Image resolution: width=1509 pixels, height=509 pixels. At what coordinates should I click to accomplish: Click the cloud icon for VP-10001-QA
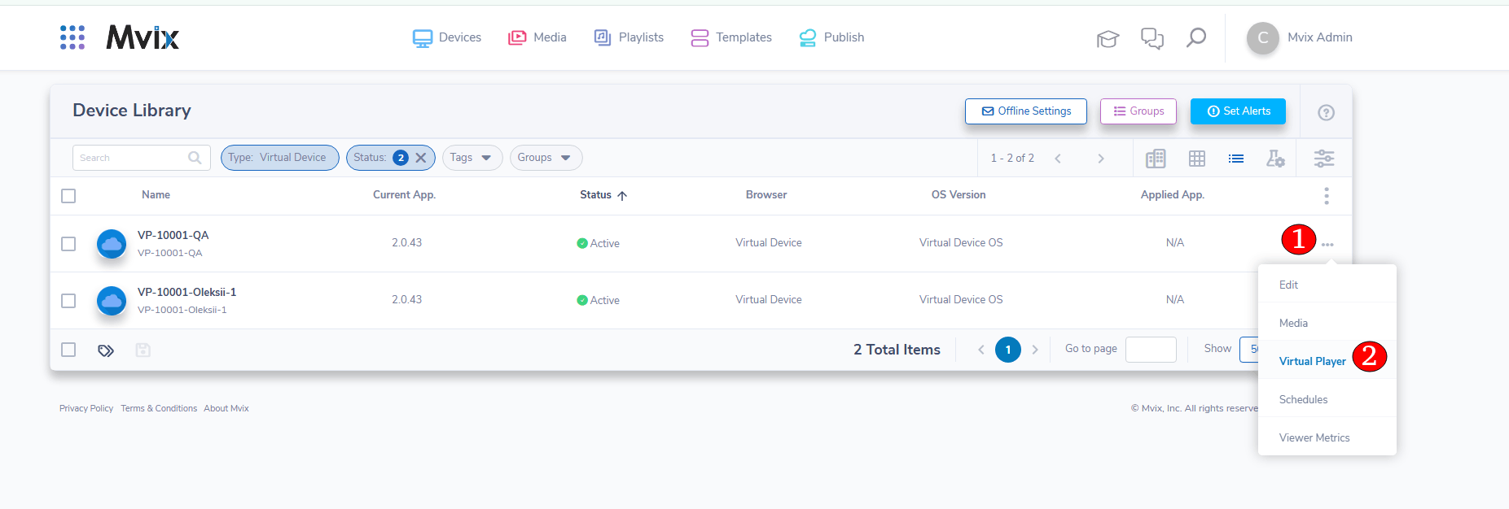pos(112,243)
